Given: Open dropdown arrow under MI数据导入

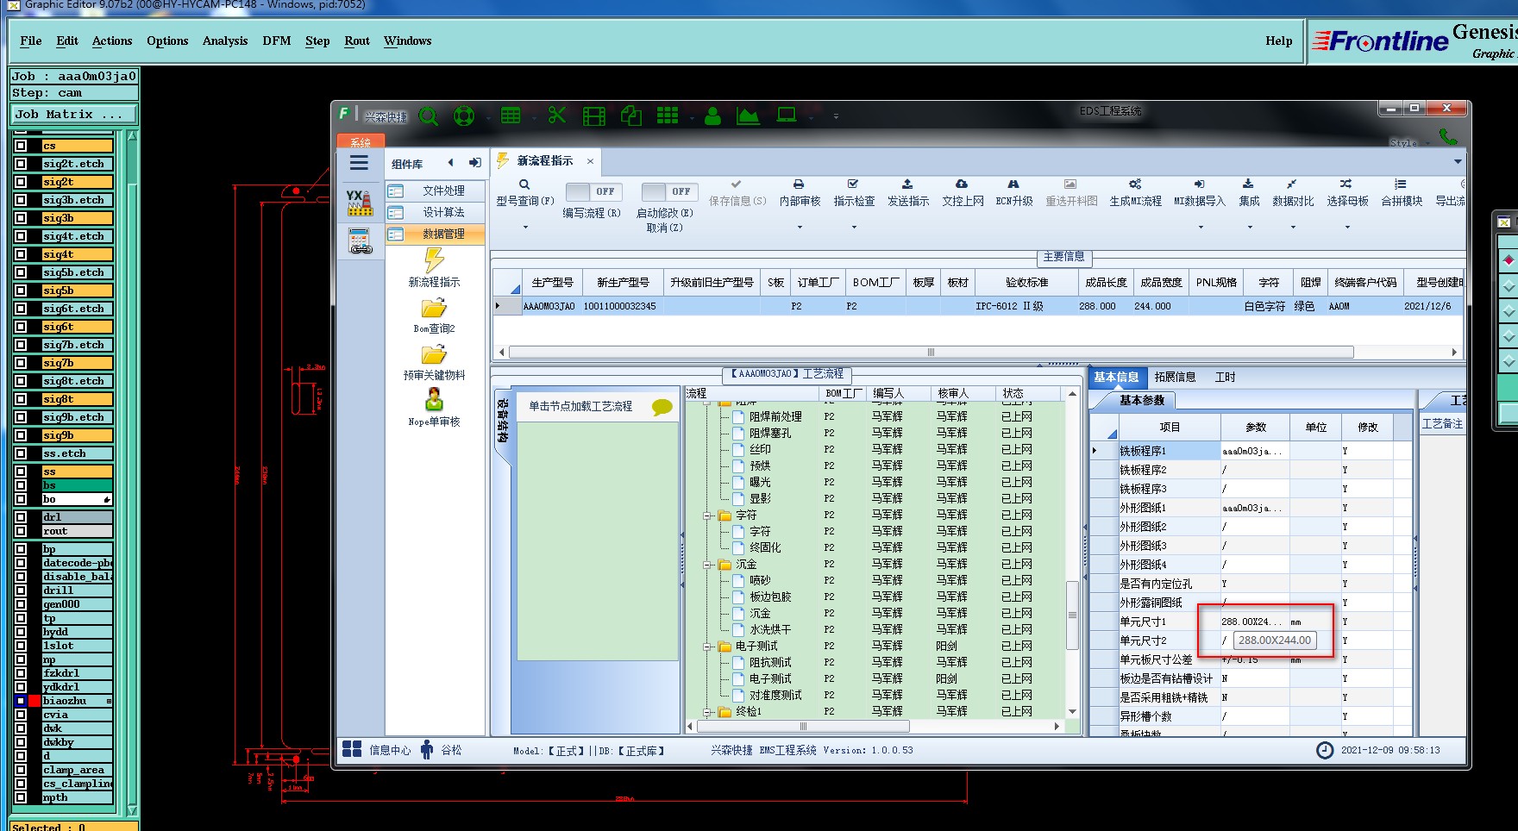Looking at the screenshot, I should pos(1201,228).
